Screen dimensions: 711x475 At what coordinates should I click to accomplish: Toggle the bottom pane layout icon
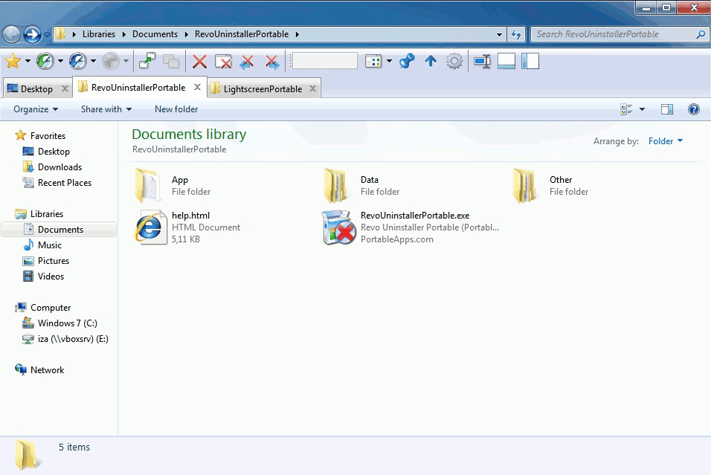tap(506, 61)
